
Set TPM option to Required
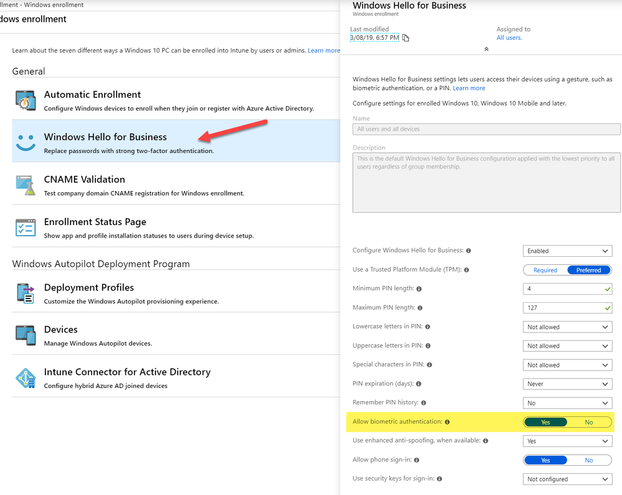545,270
